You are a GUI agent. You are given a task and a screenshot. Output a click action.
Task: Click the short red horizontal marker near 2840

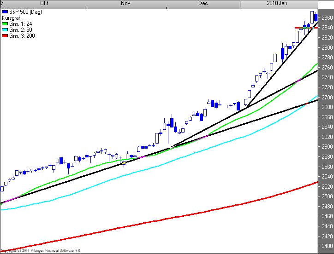tap(306, 28)
